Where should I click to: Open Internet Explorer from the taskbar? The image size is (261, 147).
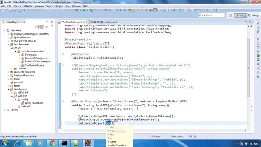(x=17, y=143)
